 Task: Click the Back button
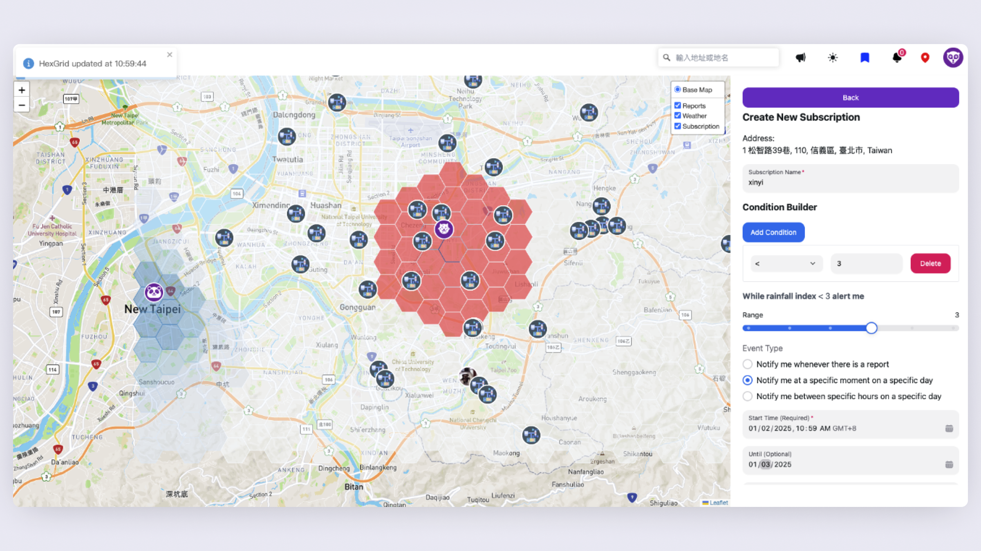tap(850, 97)
